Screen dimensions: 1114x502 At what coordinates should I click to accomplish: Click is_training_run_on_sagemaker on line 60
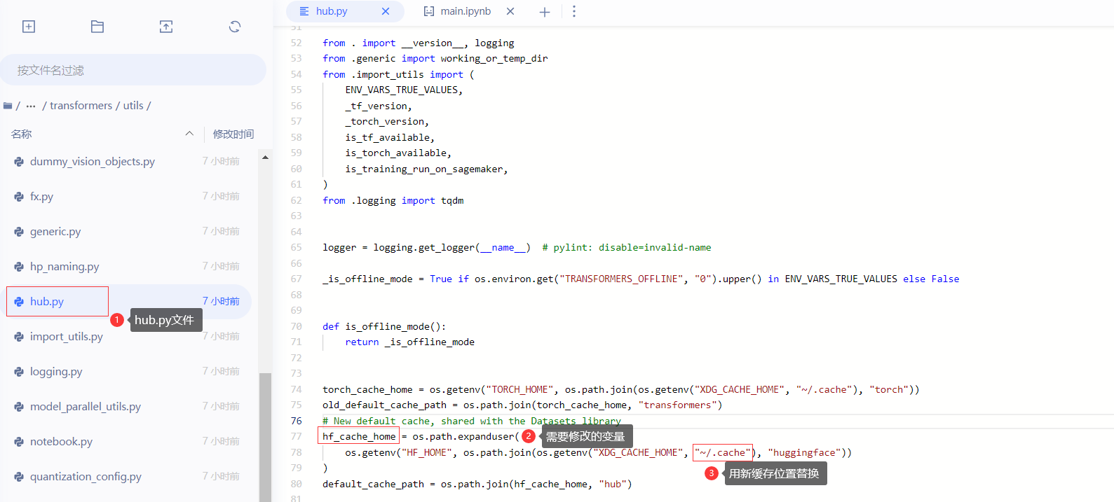(423, 169)
